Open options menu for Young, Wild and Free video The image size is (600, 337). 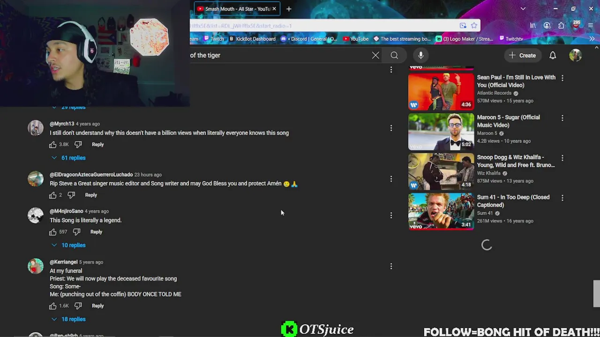(x=562, y=158)
